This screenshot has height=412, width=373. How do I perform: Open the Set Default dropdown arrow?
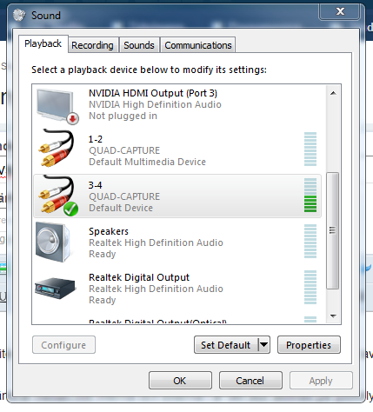click(x=264, y=345)
